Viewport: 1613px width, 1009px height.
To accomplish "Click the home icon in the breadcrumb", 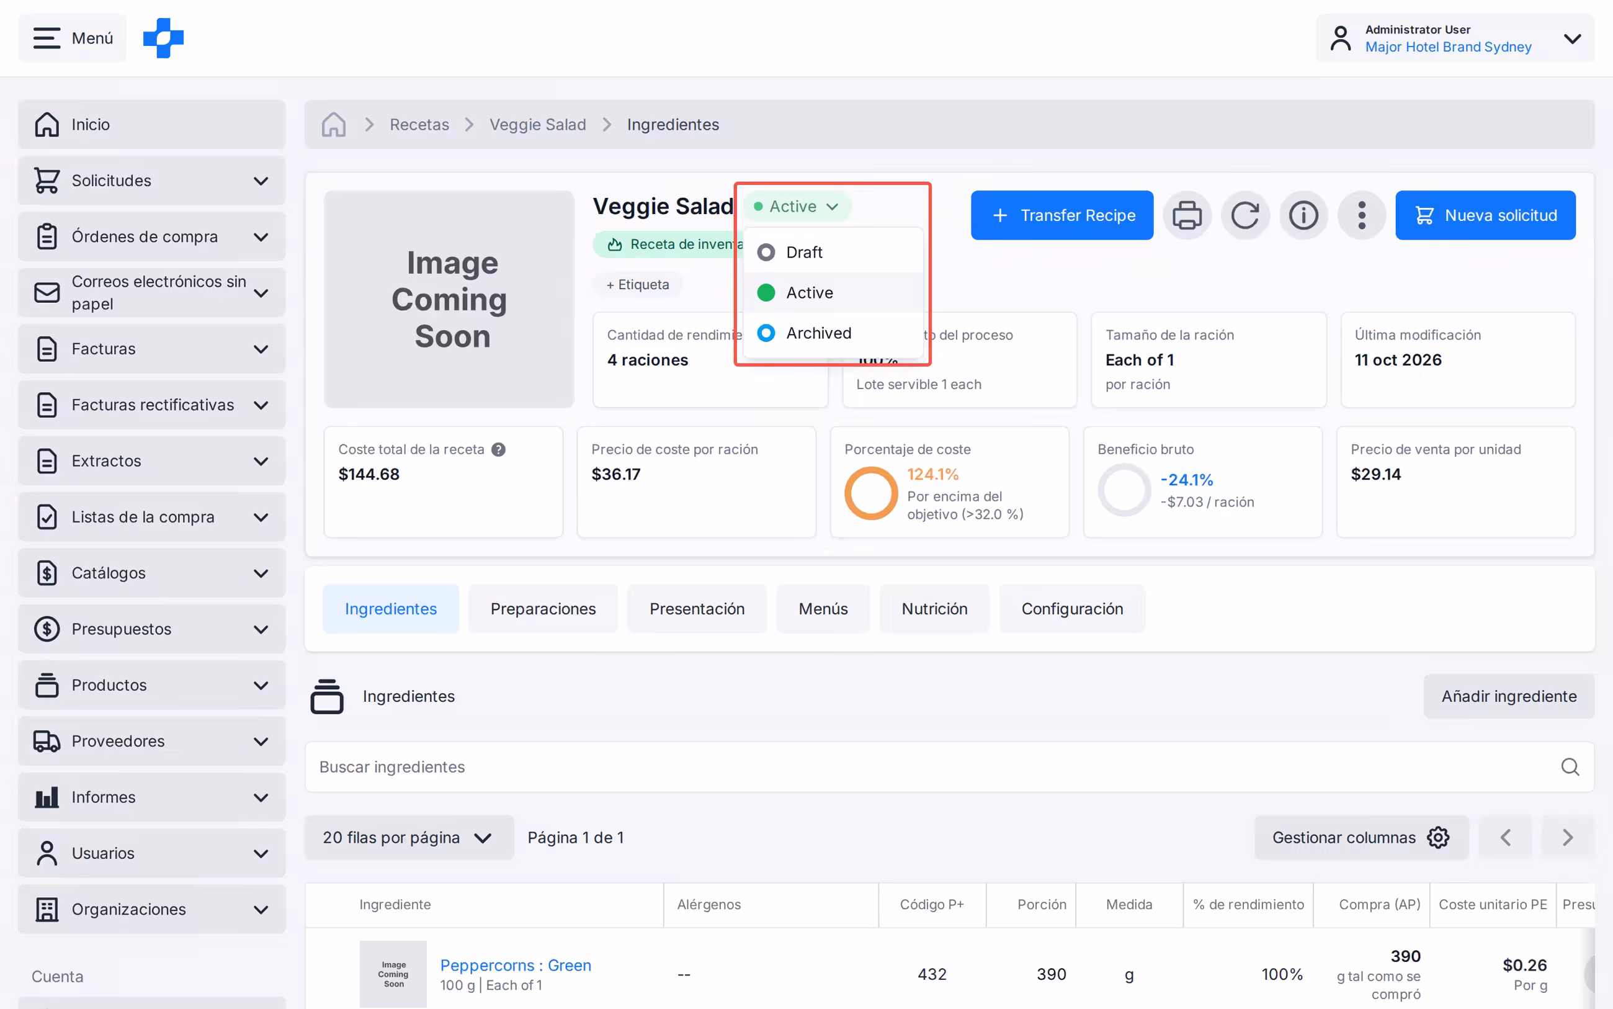I will point(334,124).
